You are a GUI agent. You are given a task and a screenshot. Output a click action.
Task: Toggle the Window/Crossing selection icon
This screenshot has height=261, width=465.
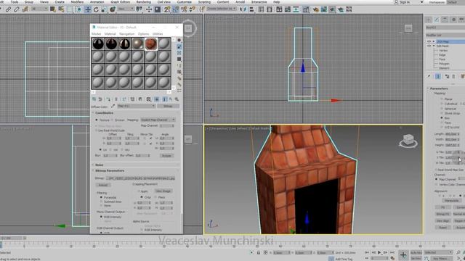click(x=78, y=9)
